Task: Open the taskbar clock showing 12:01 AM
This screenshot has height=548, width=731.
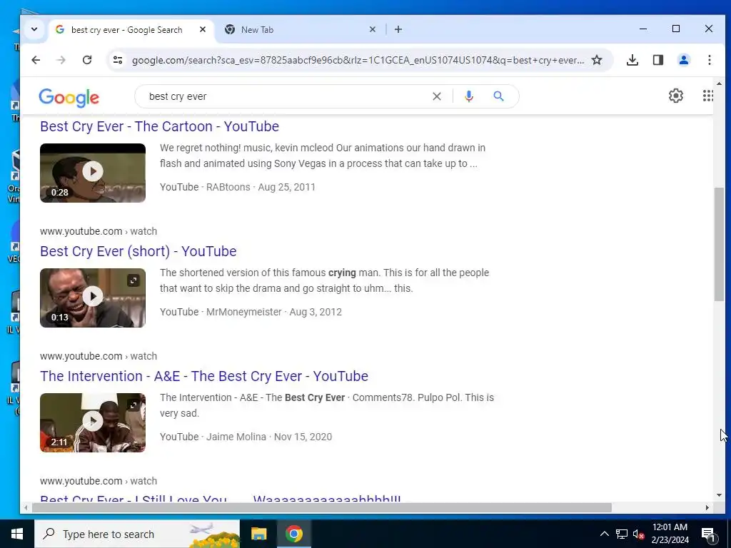Action: click(670, 534)
